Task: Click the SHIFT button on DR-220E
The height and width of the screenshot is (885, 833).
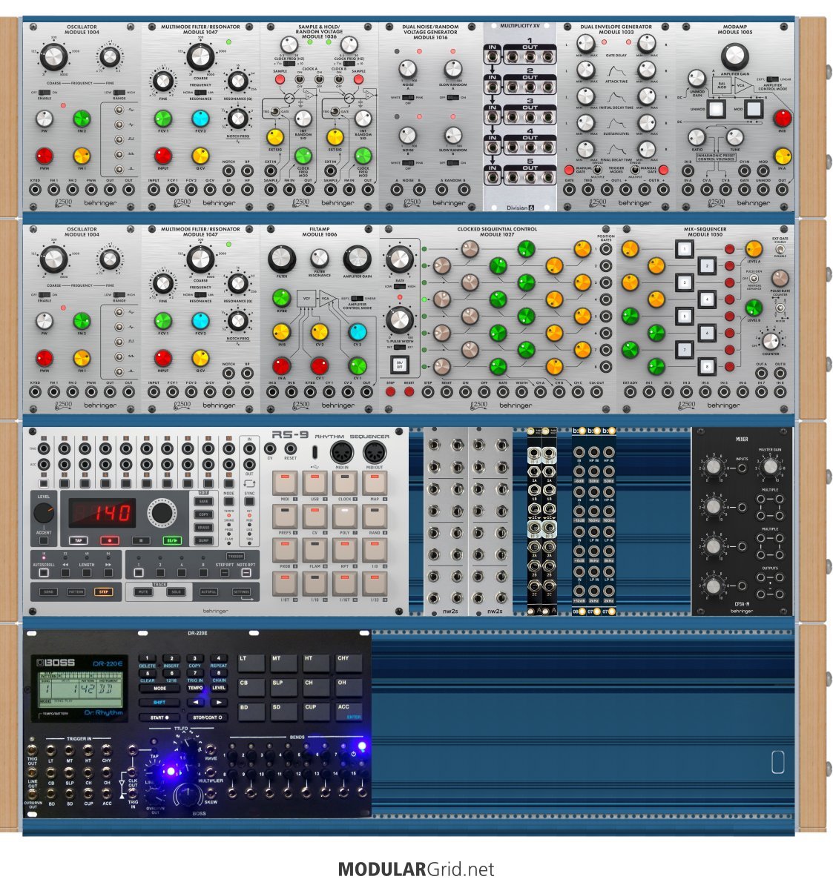Action: tap(159, 702)
